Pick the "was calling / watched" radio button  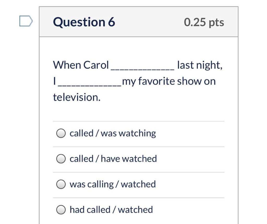(61, 184)
